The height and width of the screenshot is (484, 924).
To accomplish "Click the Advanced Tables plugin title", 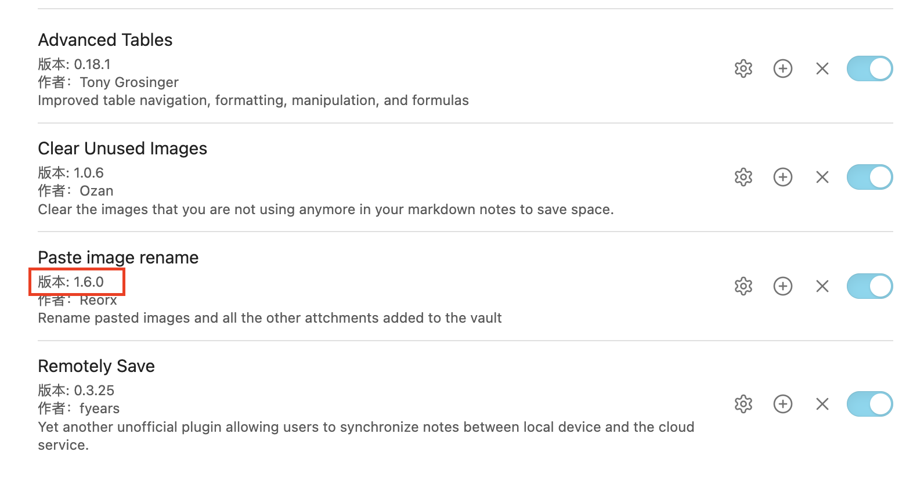I will click(105, 40).
